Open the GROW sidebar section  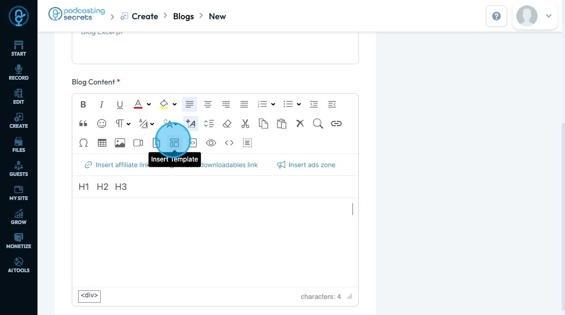click(x=19, y=218)
